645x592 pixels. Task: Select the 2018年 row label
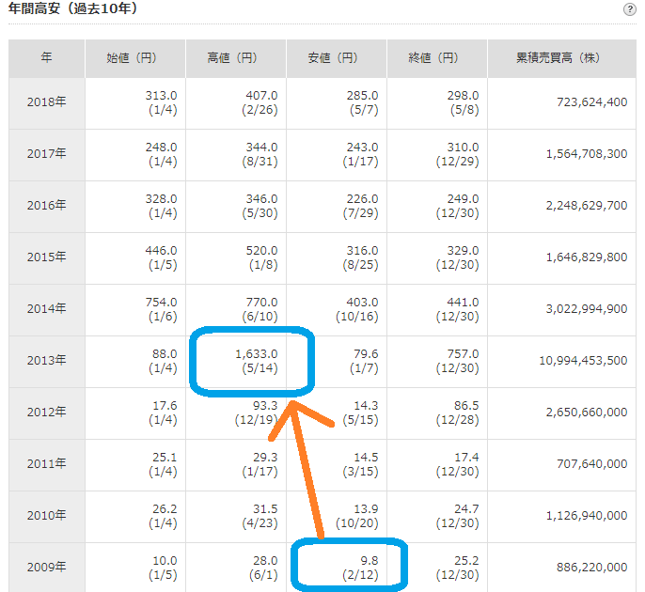coord(47,102)
